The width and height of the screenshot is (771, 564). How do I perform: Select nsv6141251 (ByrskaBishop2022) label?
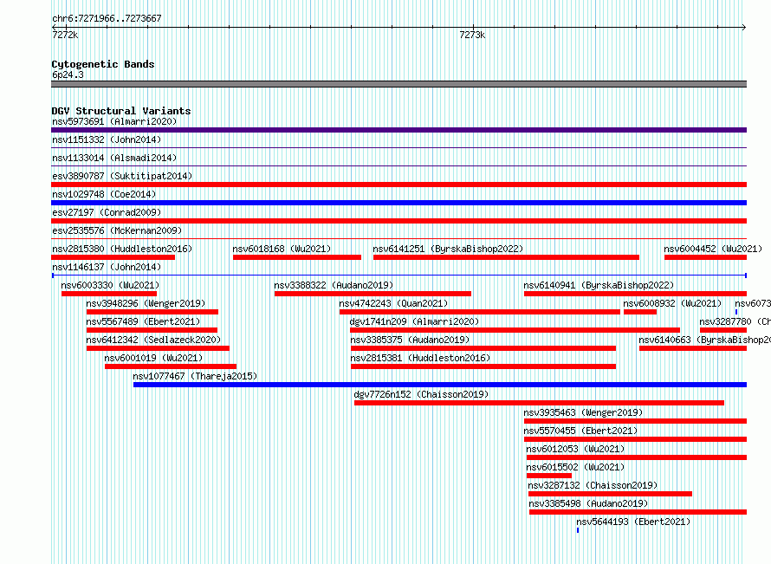(448, 249)
